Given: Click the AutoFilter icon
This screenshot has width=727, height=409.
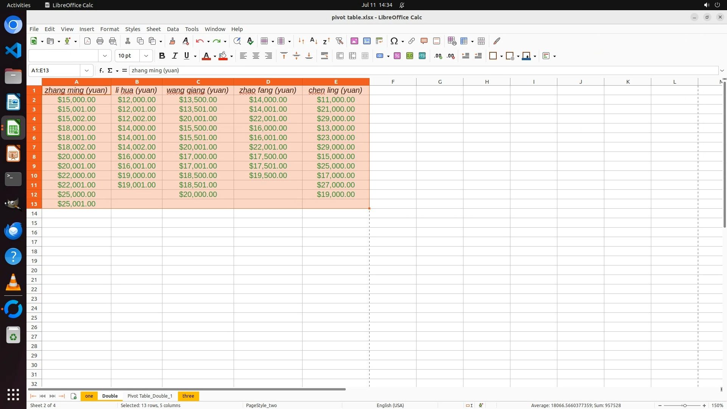Looking at the screenshot, I should click(339, 41).
